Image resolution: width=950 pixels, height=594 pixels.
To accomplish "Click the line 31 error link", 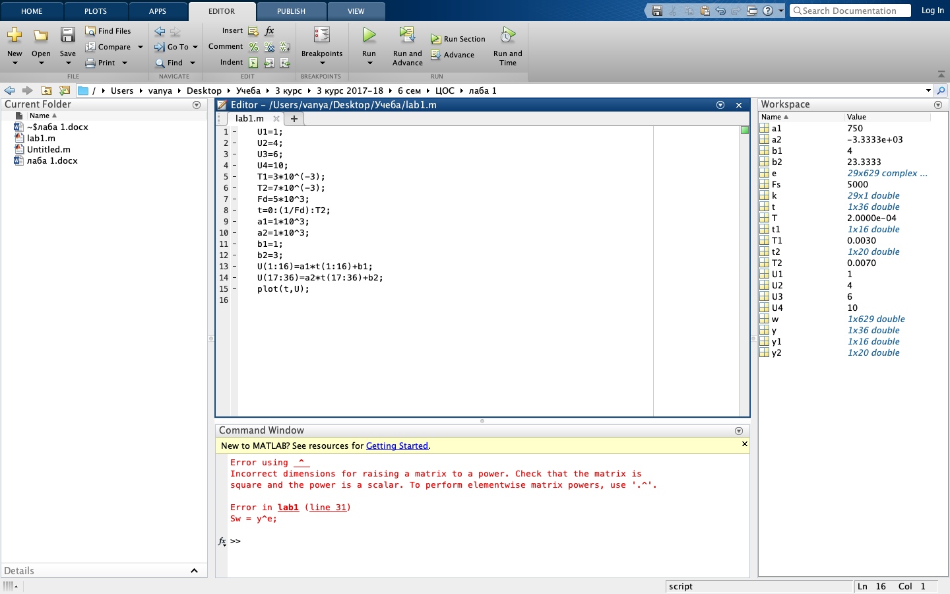I will pos(329,508).
